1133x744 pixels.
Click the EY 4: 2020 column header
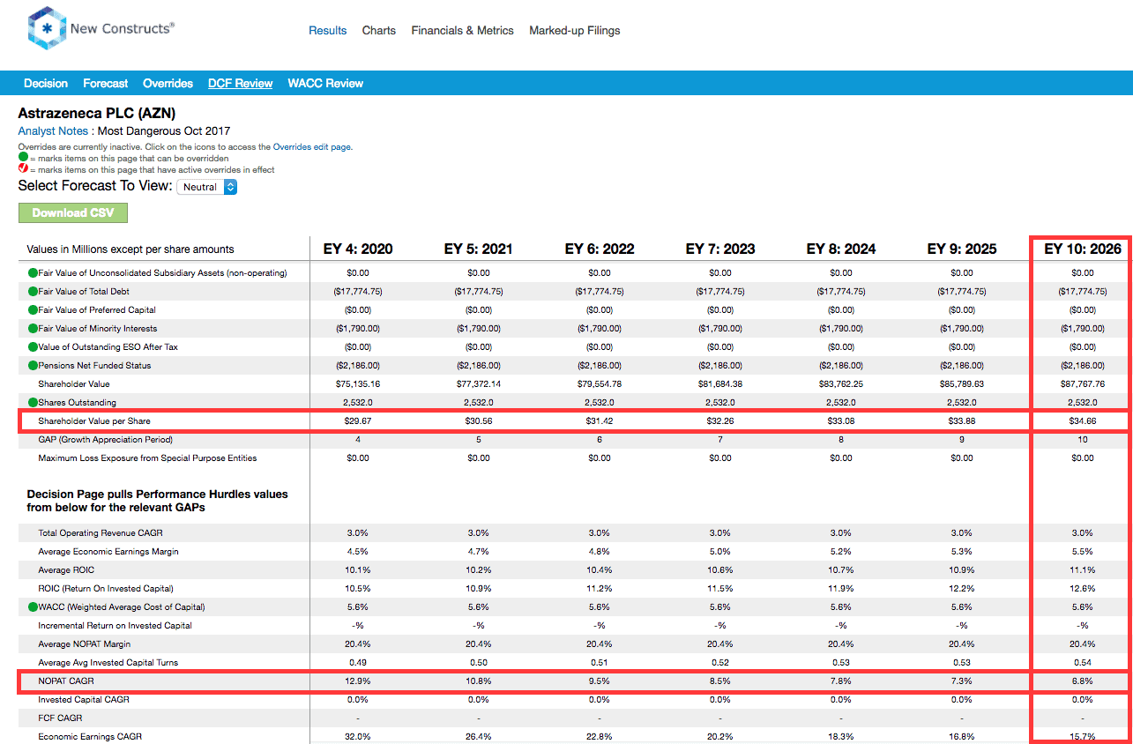tap(358, 249)
